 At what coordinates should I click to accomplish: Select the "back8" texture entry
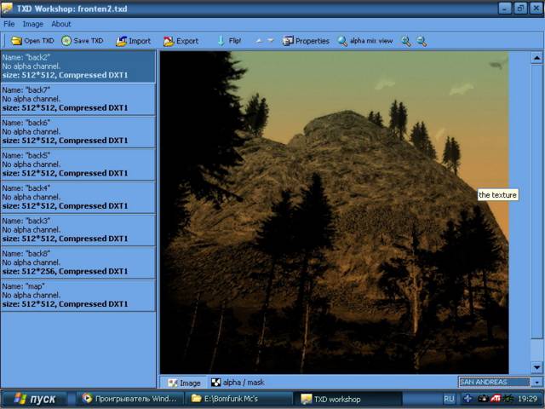tap(77, 262)
